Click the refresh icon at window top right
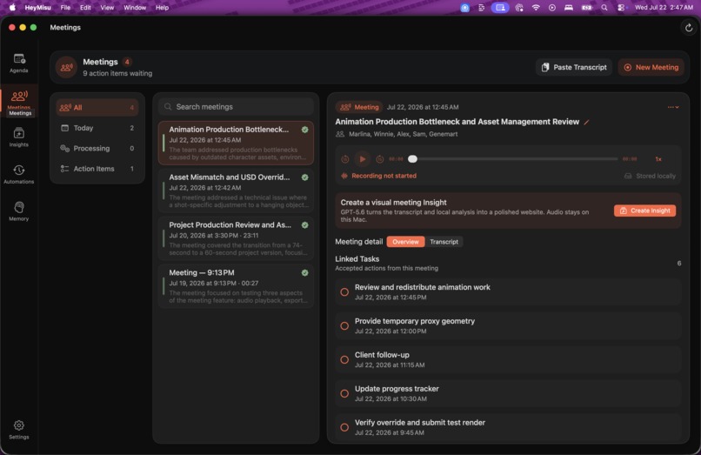The image size is (701, 455). [689, 28]
